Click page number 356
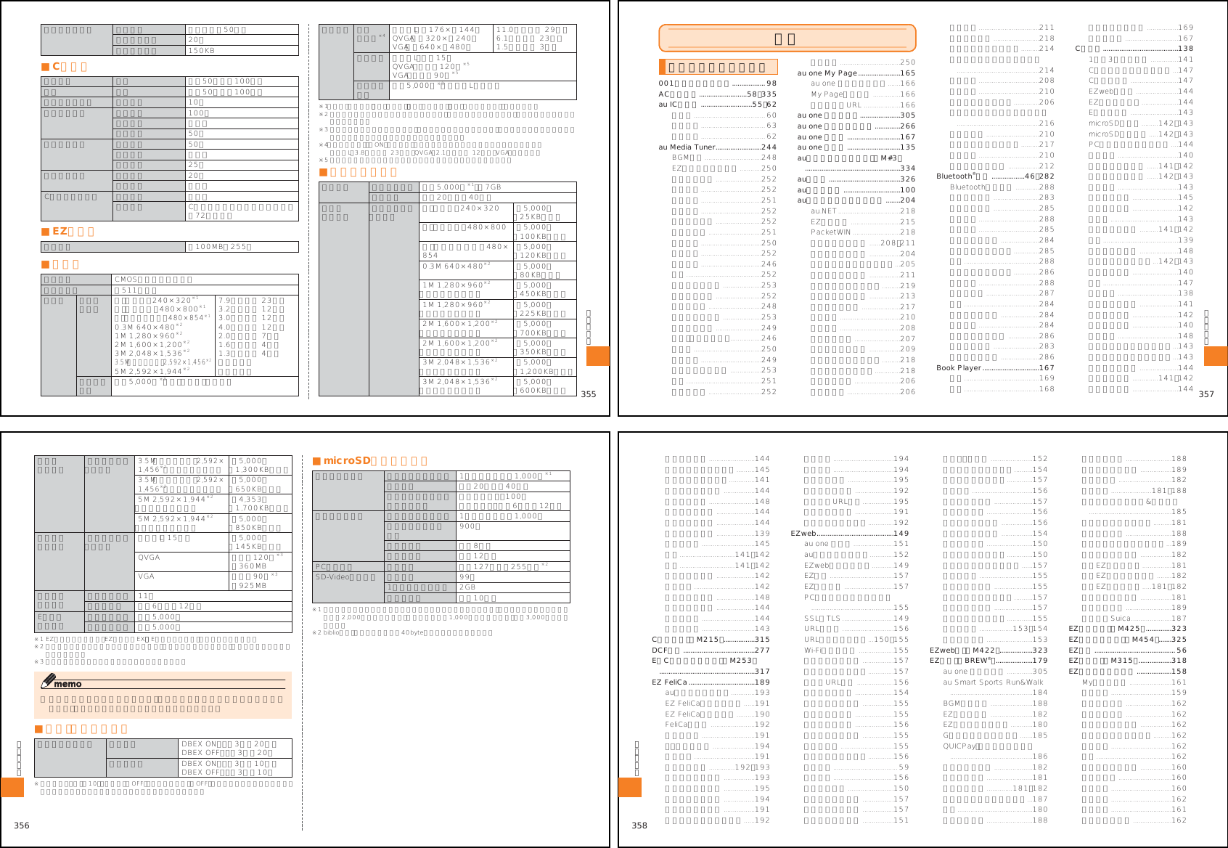The width and height of the screenshot is (1228, 848). coord(22,825)
